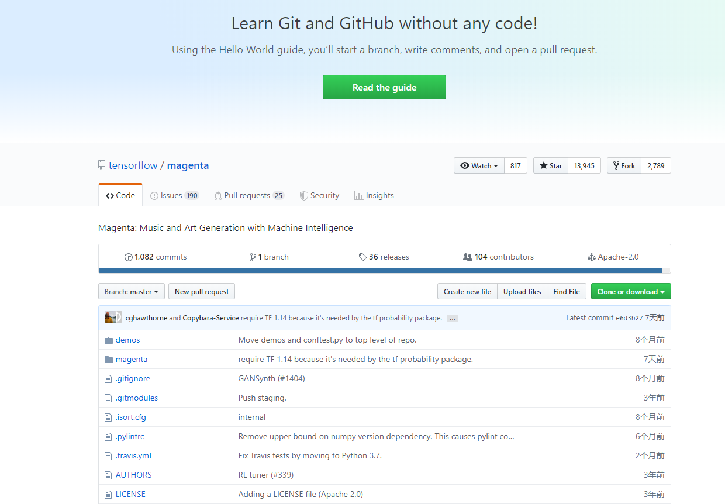Screen dimensions: 725x504
Task: Click the contributors people icon
Action: 467,257
